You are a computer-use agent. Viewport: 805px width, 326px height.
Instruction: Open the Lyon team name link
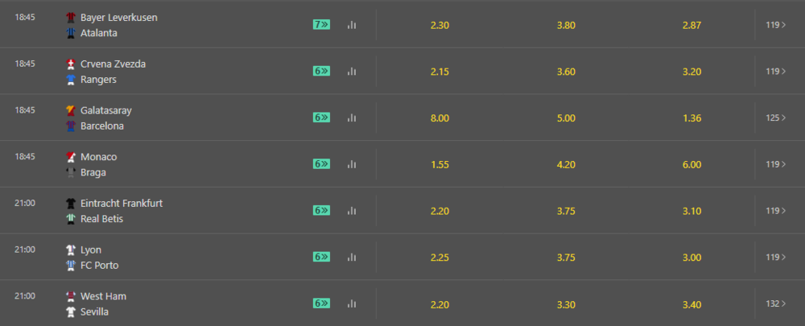91,250
